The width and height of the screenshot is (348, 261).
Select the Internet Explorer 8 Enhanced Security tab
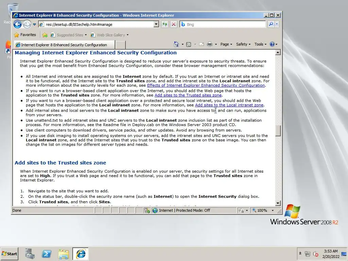64,45
